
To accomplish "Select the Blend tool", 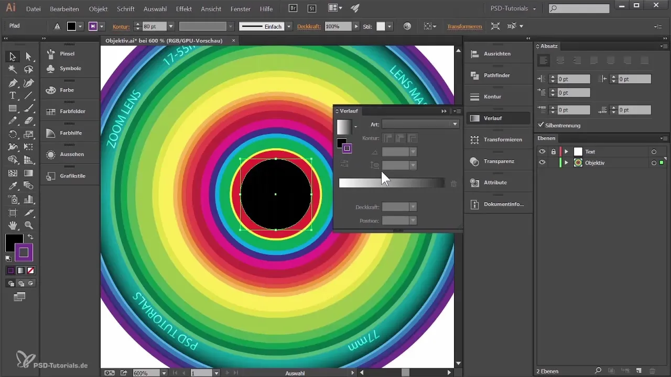I will 28,186.
